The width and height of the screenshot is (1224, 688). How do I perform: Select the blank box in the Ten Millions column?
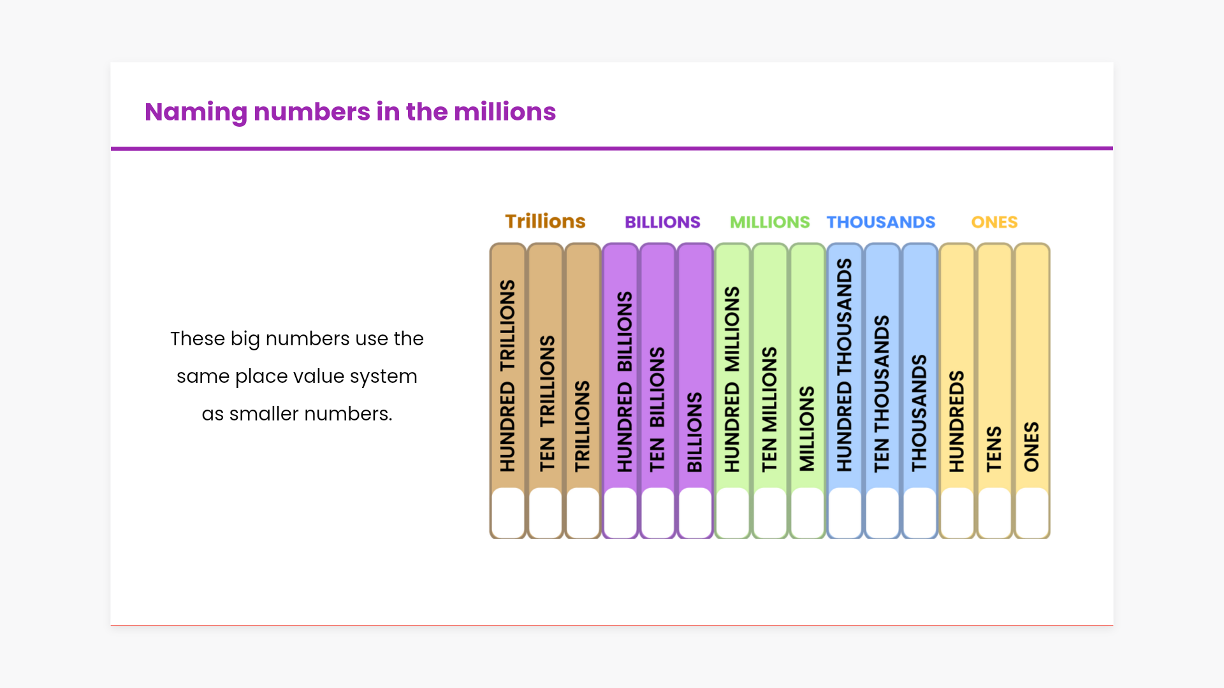click(x=770, y=513)
